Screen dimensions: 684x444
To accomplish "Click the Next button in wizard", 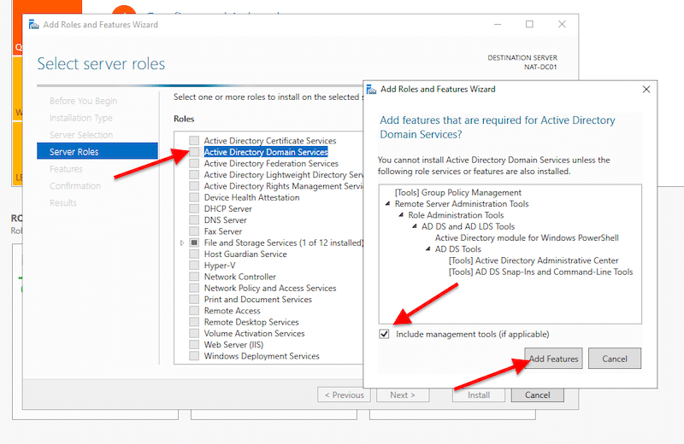I will coord(403,394).
